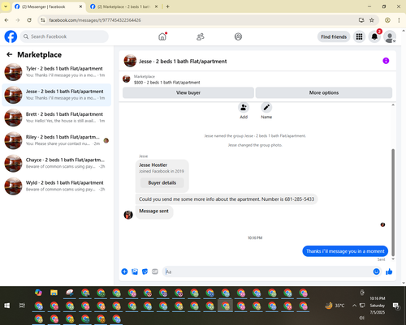
Task: Open Brett conversation
Action: tap(57, 118)
